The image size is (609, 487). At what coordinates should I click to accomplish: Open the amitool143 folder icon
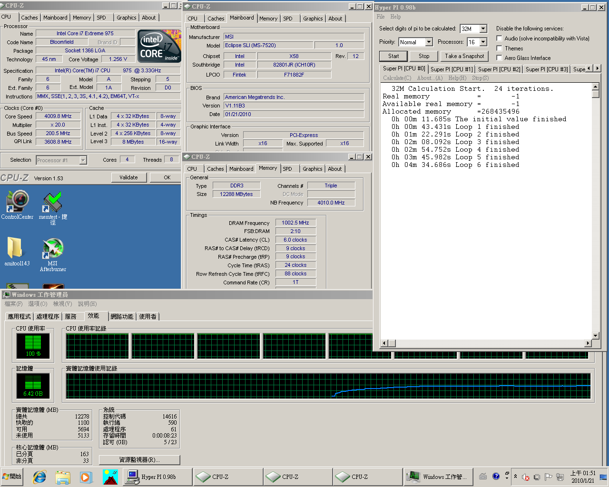[x=17, y=251]
